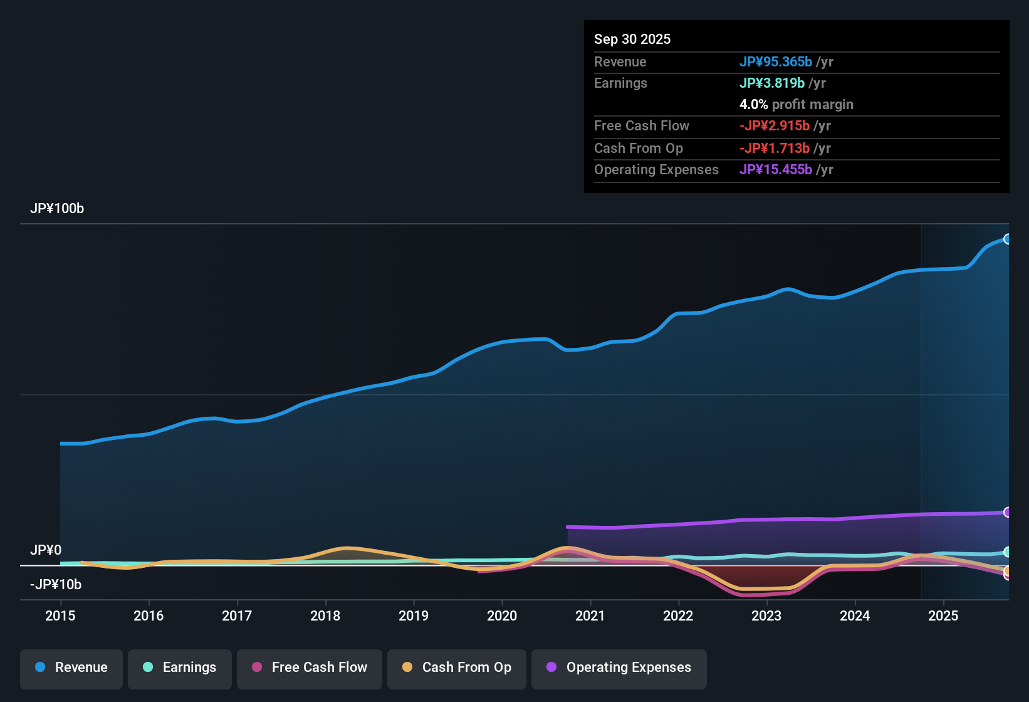Viewport: 1029px width, 702px height.
Task: Hide the Free Cash Flow line via its legend
Action: [309, 668]
